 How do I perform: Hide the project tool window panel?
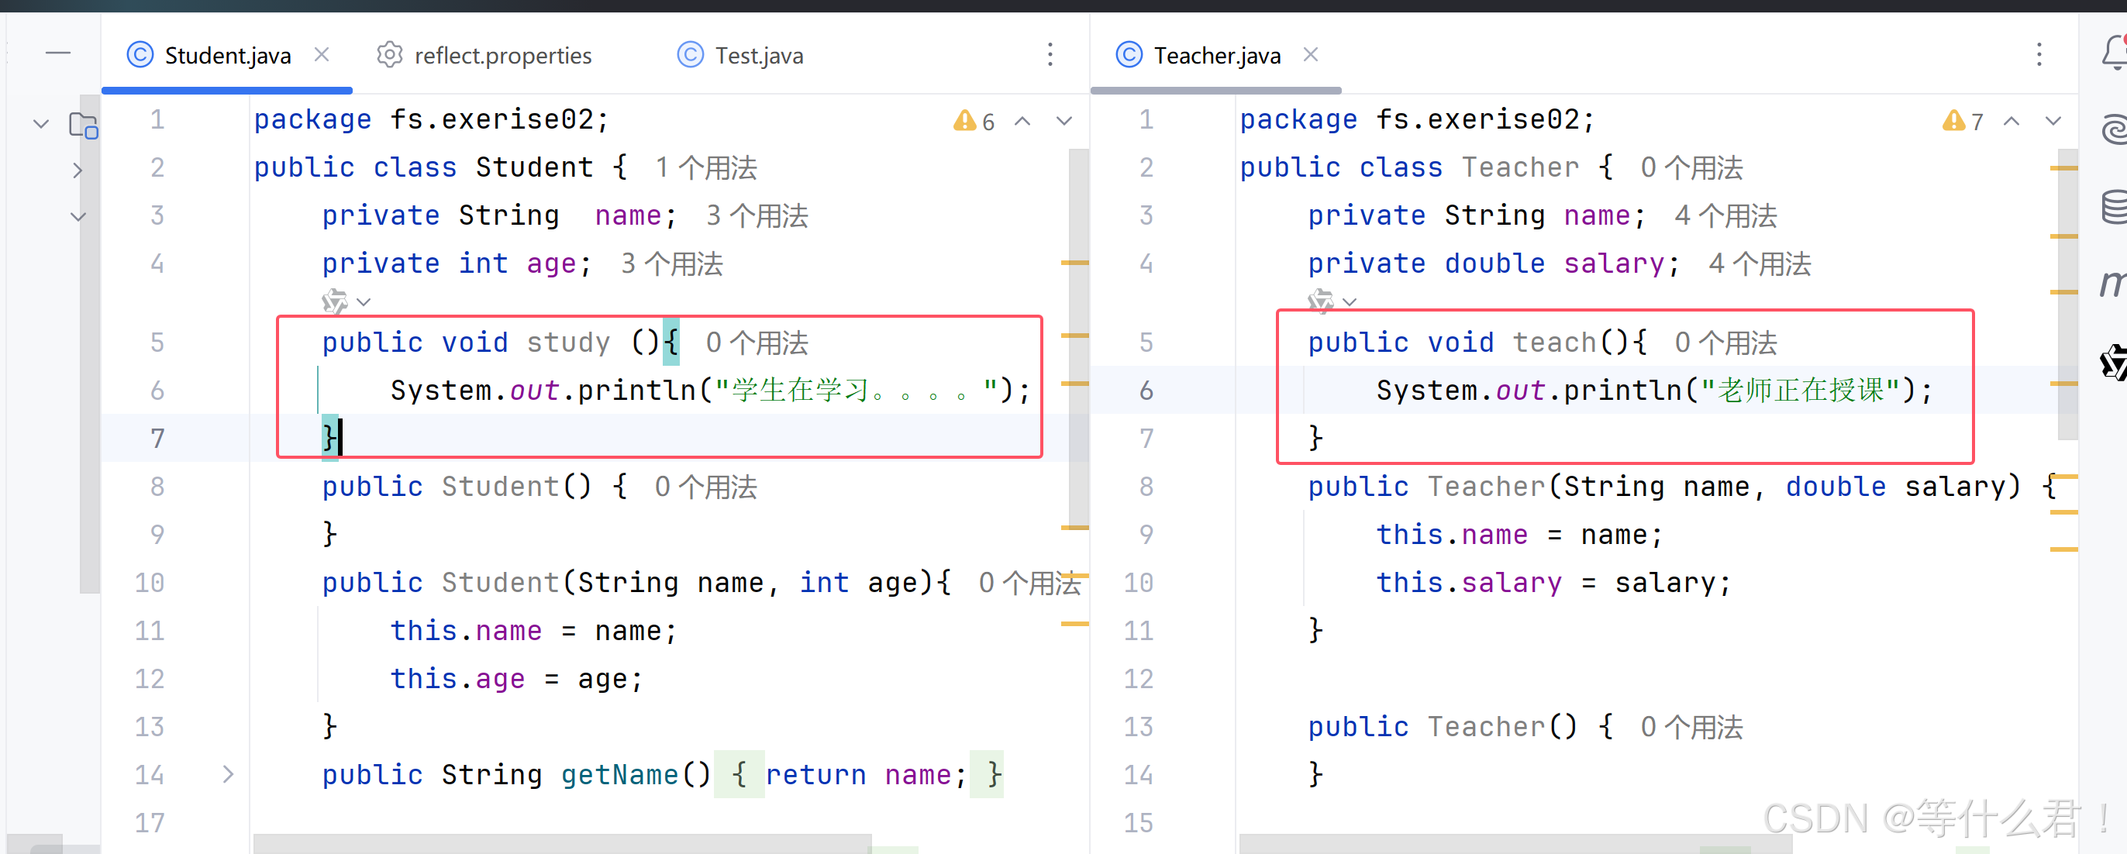(x=58, y=53)
